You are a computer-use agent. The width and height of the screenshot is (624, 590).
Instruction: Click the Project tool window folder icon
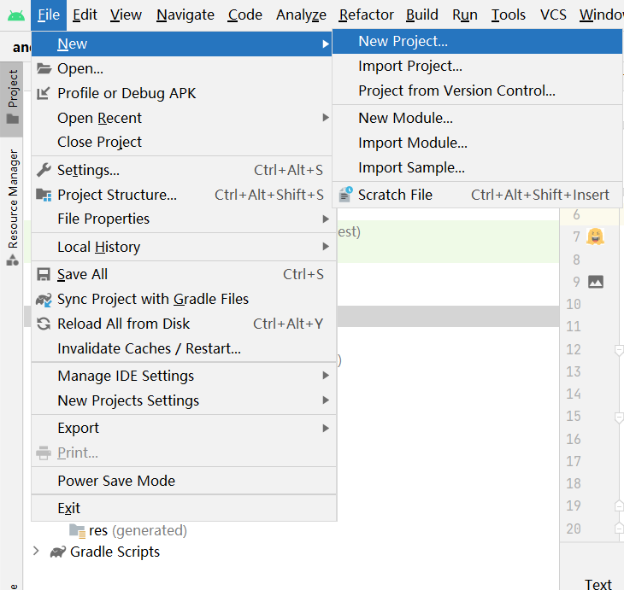(x=13, y=119)
